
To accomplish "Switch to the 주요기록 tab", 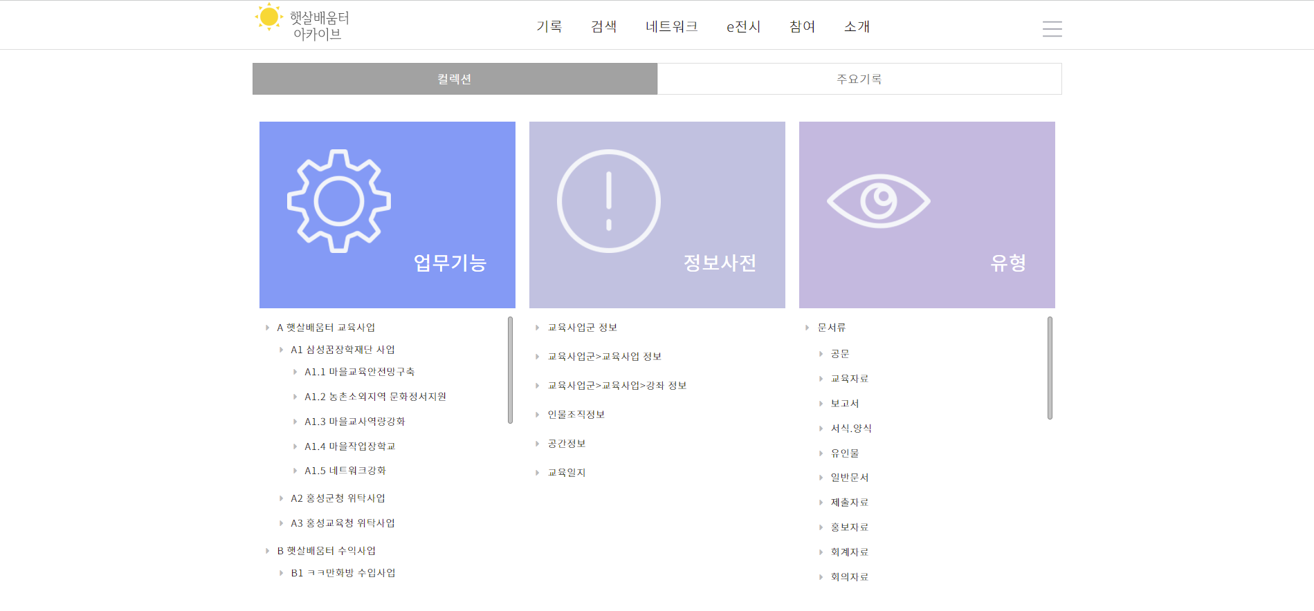I will [859, 79].
